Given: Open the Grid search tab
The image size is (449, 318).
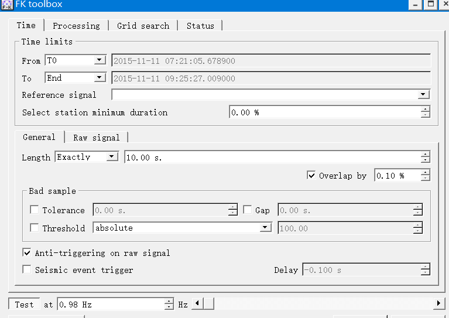Looking at the screenshot, I should (143, 26).
